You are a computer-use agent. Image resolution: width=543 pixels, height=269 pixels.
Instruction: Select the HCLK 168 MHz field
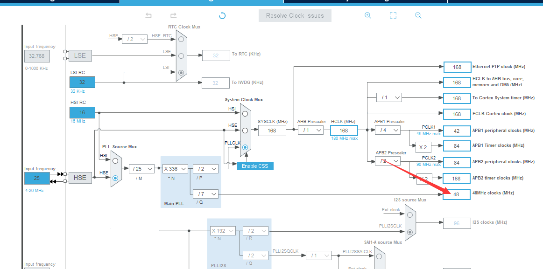point(344,130)
